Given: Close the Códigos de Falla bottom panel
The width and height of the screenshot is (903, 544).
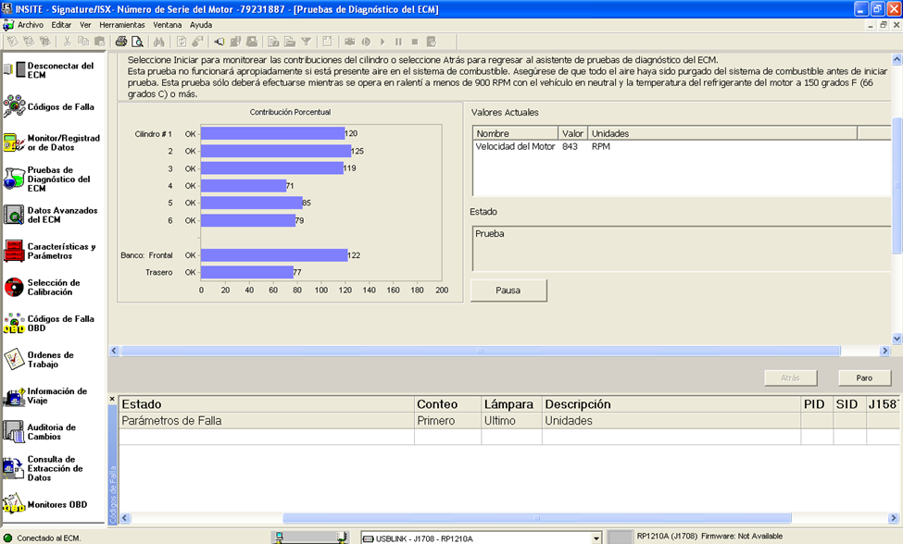Looking at the screenshot, I should coord(113,400).
